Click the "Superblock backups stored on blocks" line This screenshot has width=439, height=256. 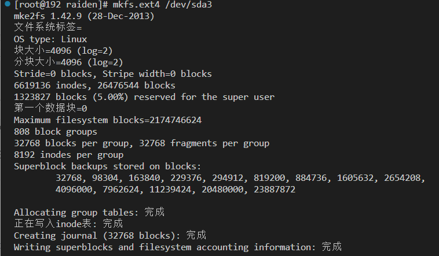coord(108,166)
